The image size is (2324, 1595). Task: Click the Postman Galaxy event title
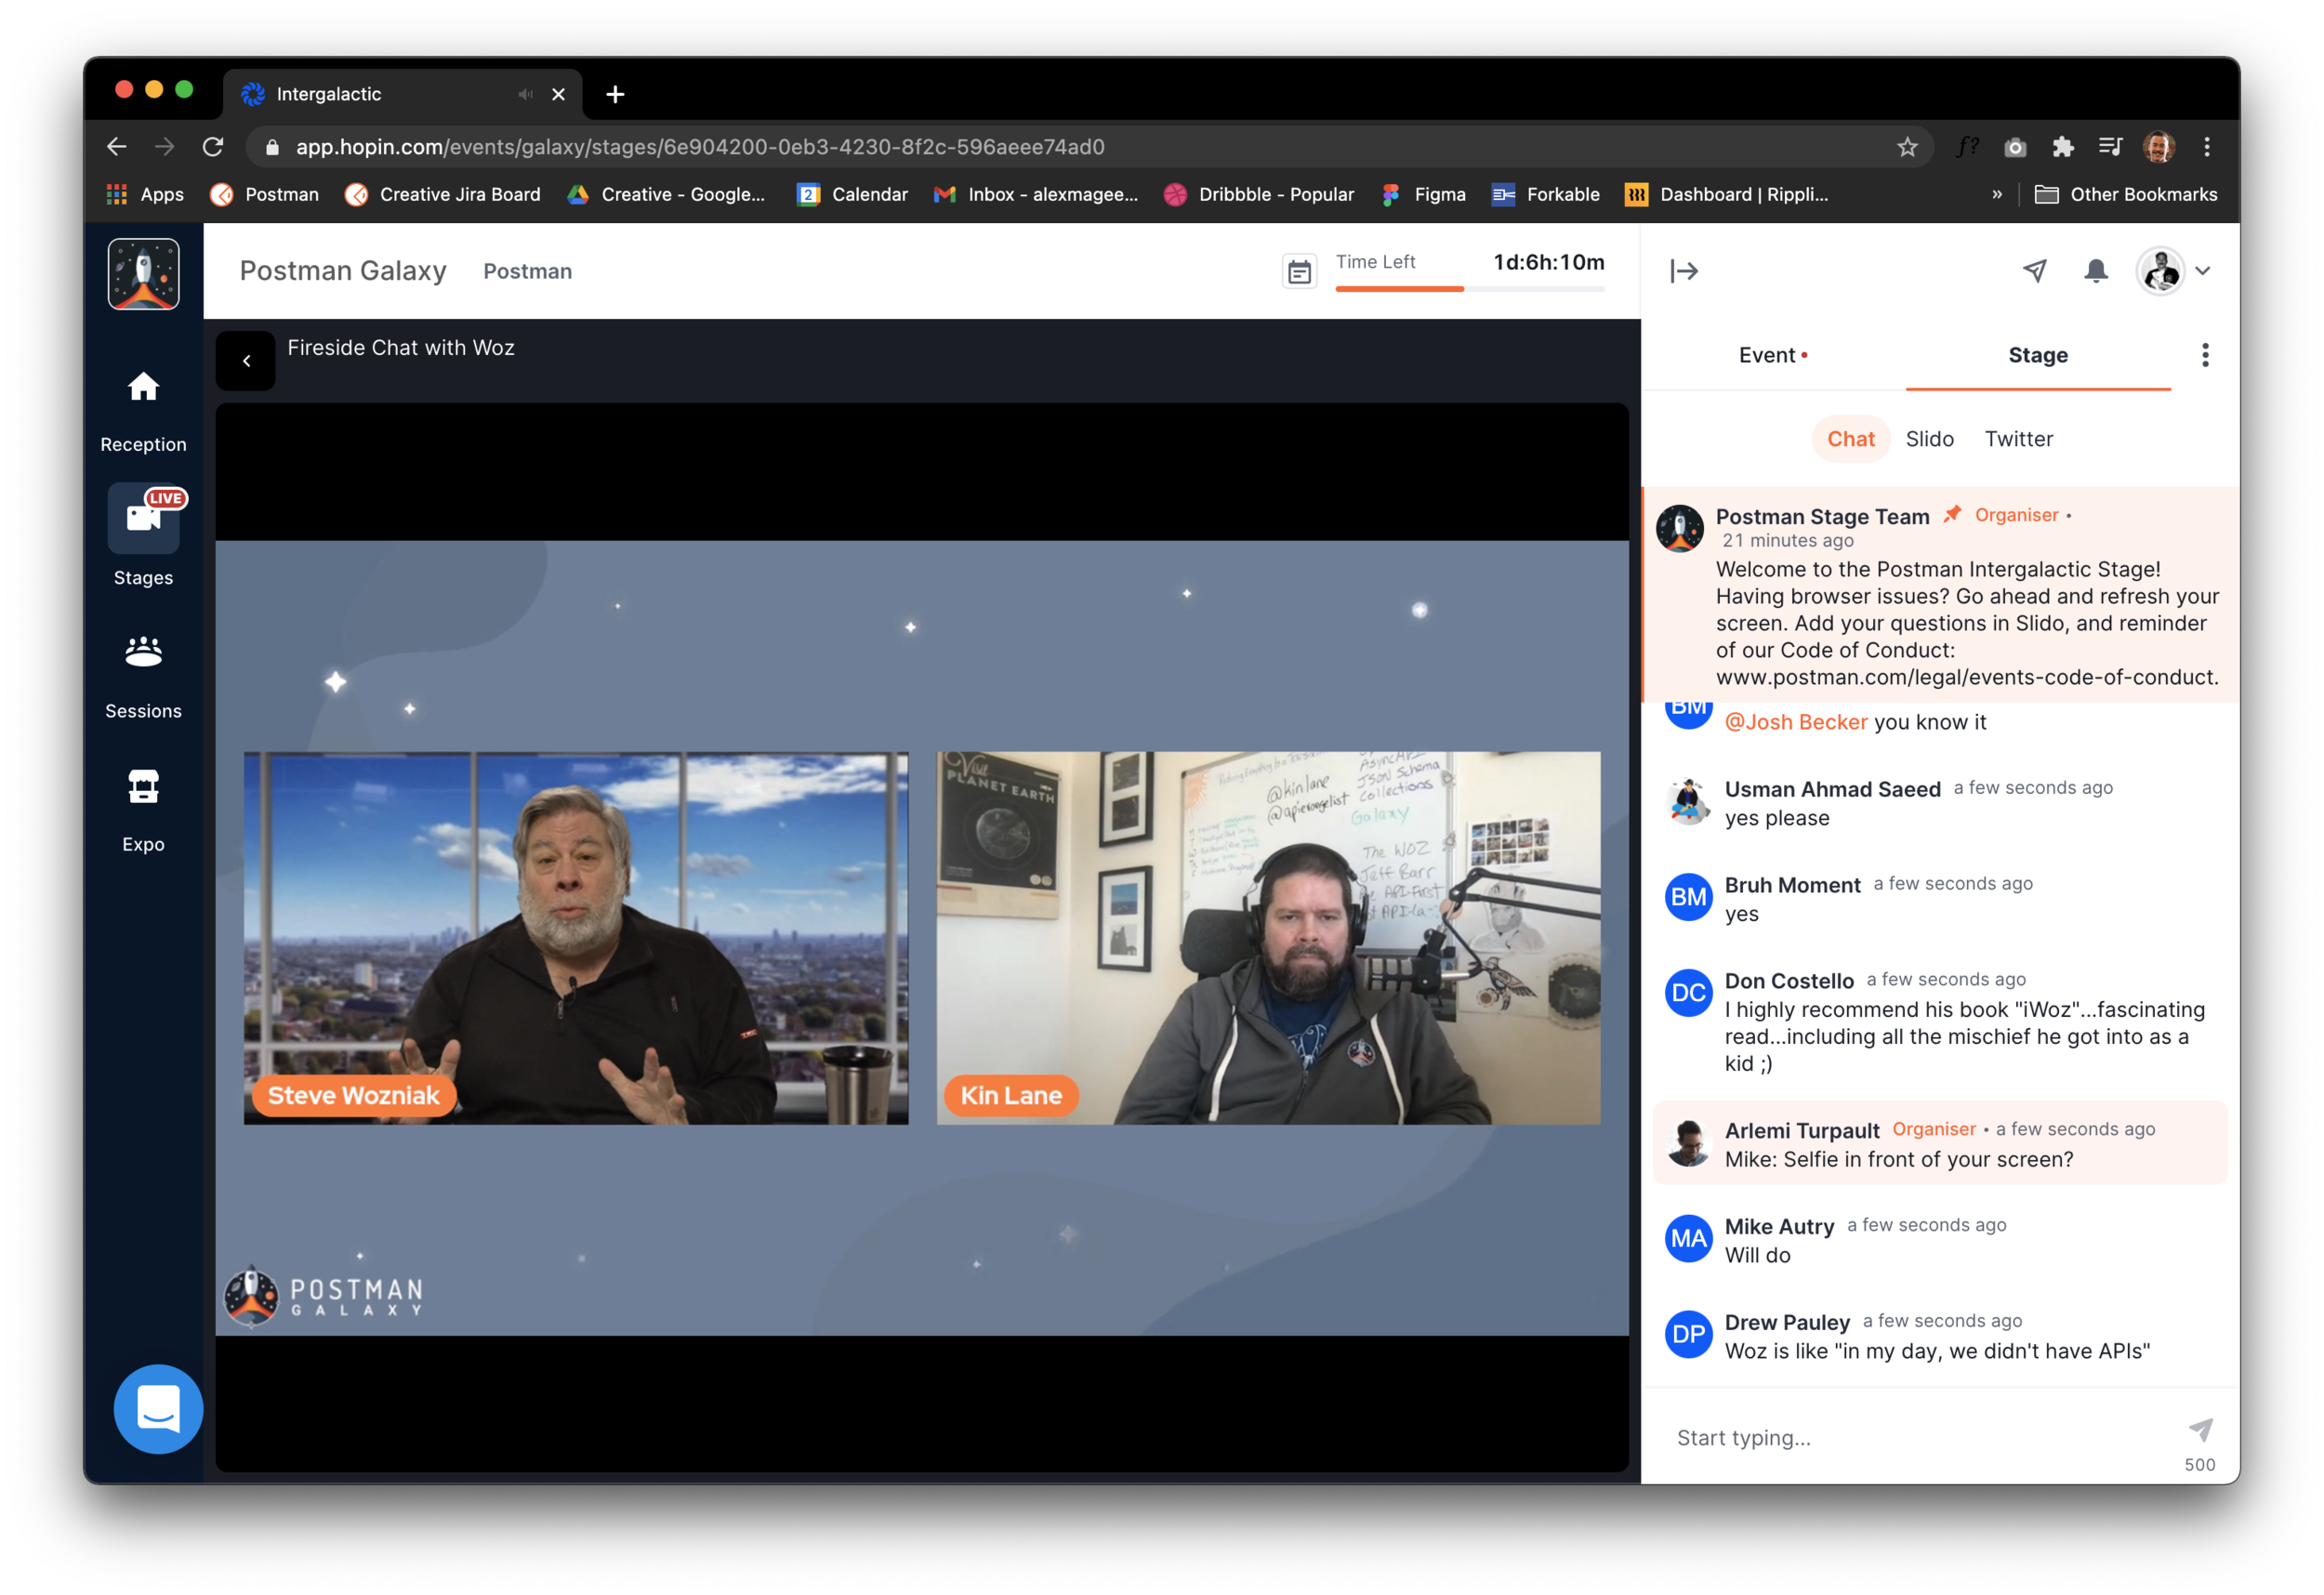tap(343, 271)
